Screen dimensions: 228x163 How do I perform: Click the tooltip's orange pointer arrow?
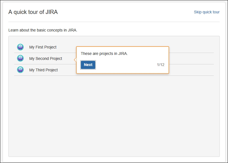pos(75,60)
